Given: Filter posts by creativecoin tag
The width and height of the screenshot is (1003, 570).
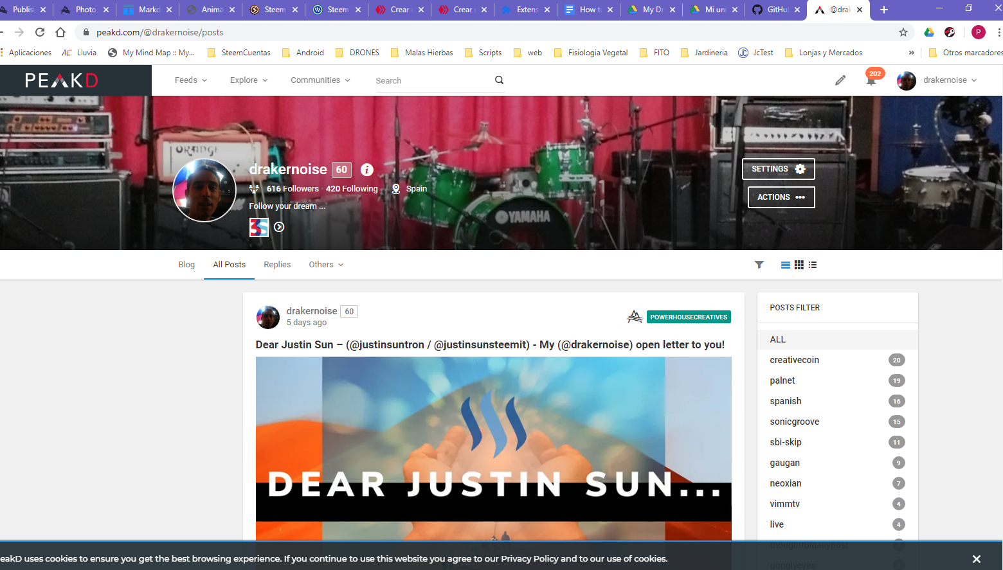Looking at the screenshot, I should click(x=838, y=360).
